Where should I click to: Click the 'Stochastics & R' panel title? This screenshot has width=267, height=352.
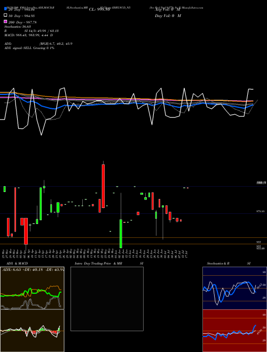pos(218,263)
